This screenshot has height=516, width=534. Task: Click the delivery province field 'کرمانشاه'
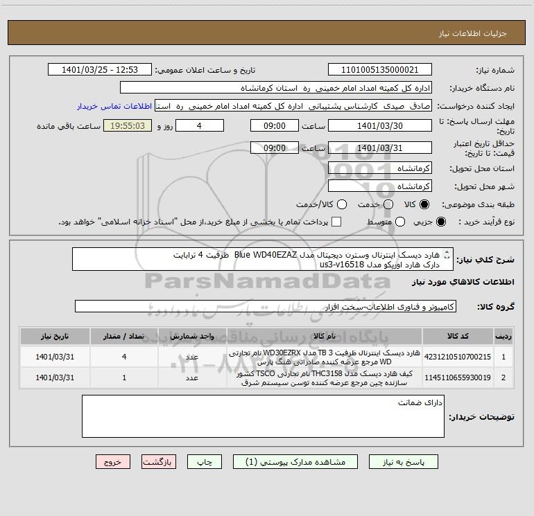point(380,168)
